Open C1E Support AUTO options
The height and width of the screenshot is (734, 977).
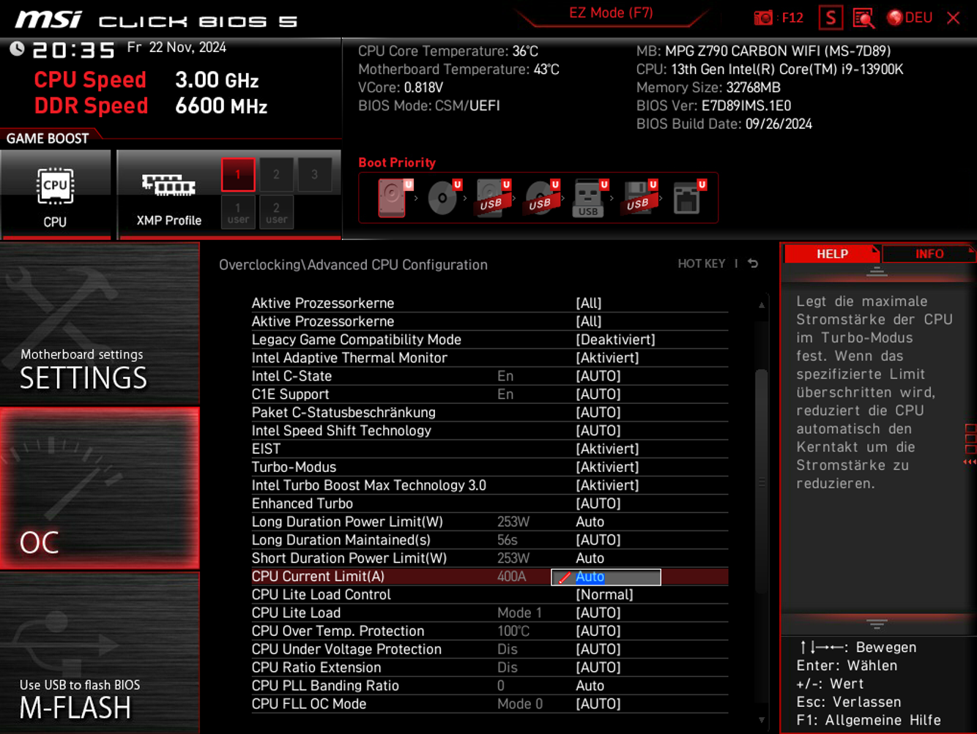coord(598,394)
